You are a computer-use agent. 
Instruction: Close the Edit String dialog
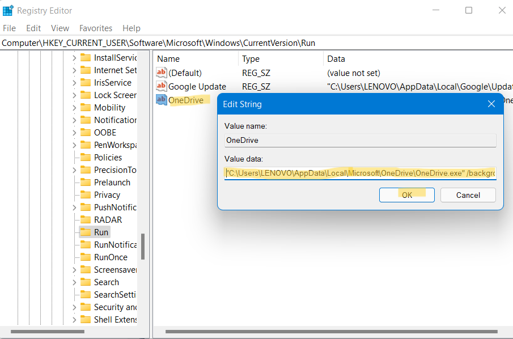point(491,104)
